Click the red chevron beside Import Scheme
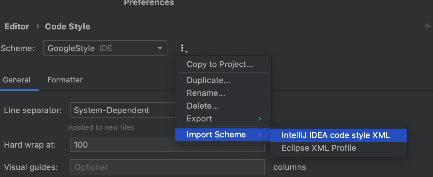 260,135
